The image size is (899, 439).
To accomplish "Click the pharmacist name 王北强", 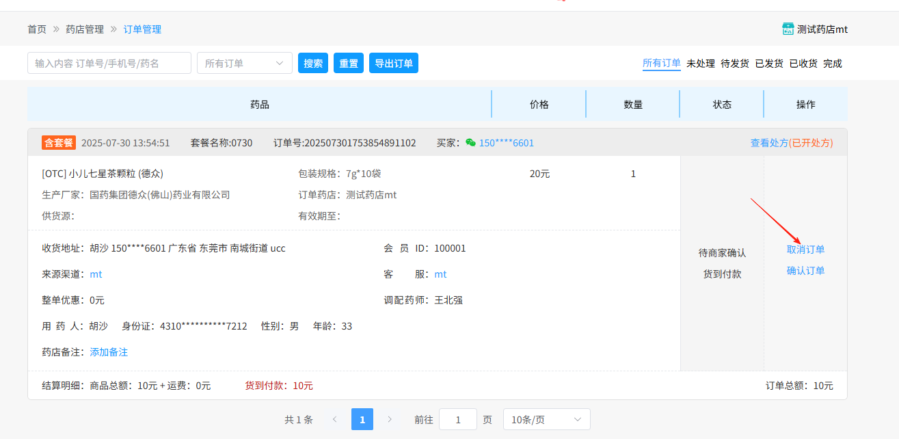I will 448,300.
